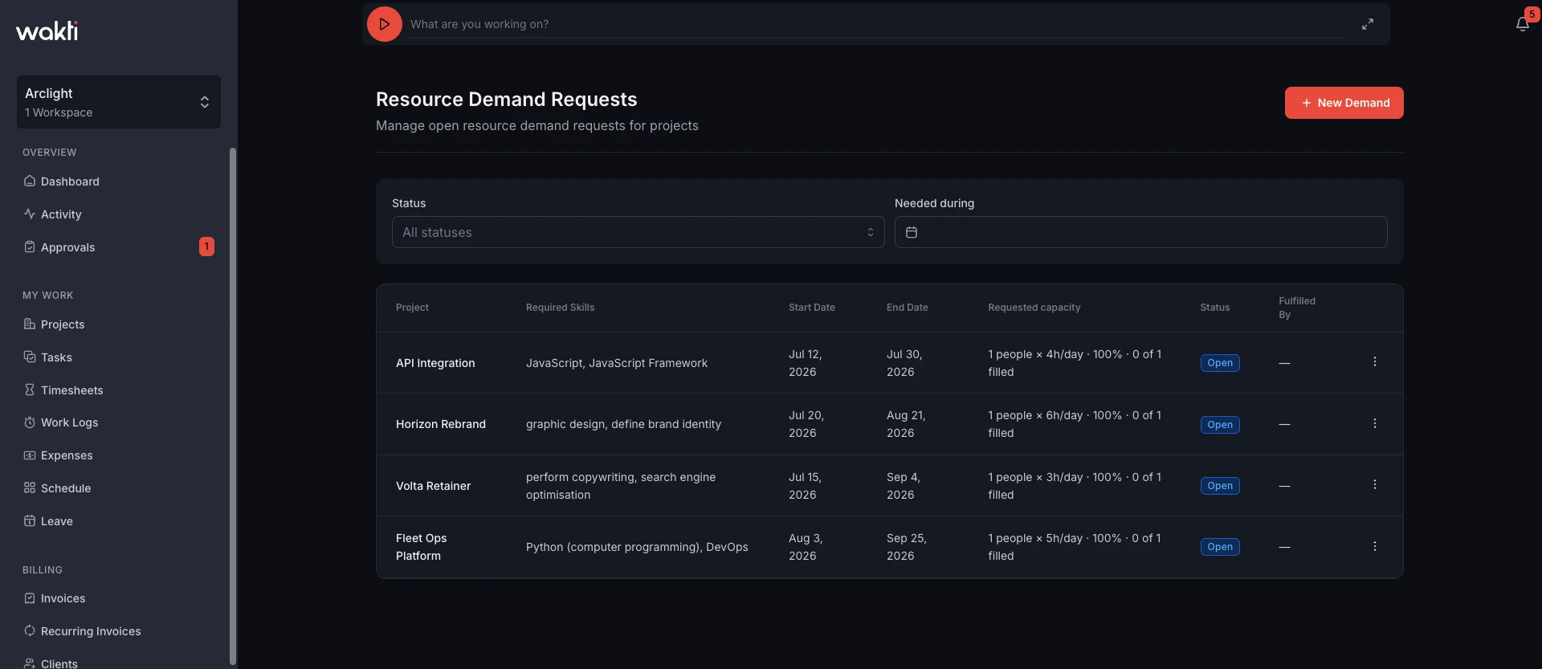Click the Fulfilled By column header
The height and width of the screenshot is (669, 1542).
[x=1297, y=308]
